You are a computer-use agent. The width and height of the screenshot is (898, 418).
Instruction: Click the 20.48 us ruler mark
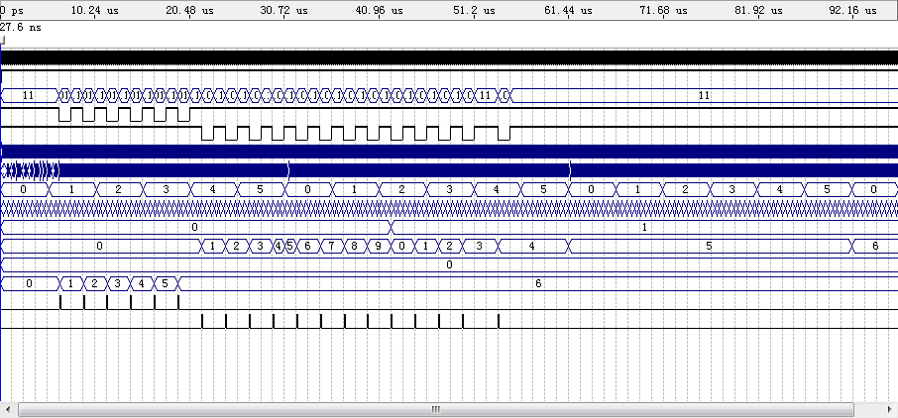(189, 10)
